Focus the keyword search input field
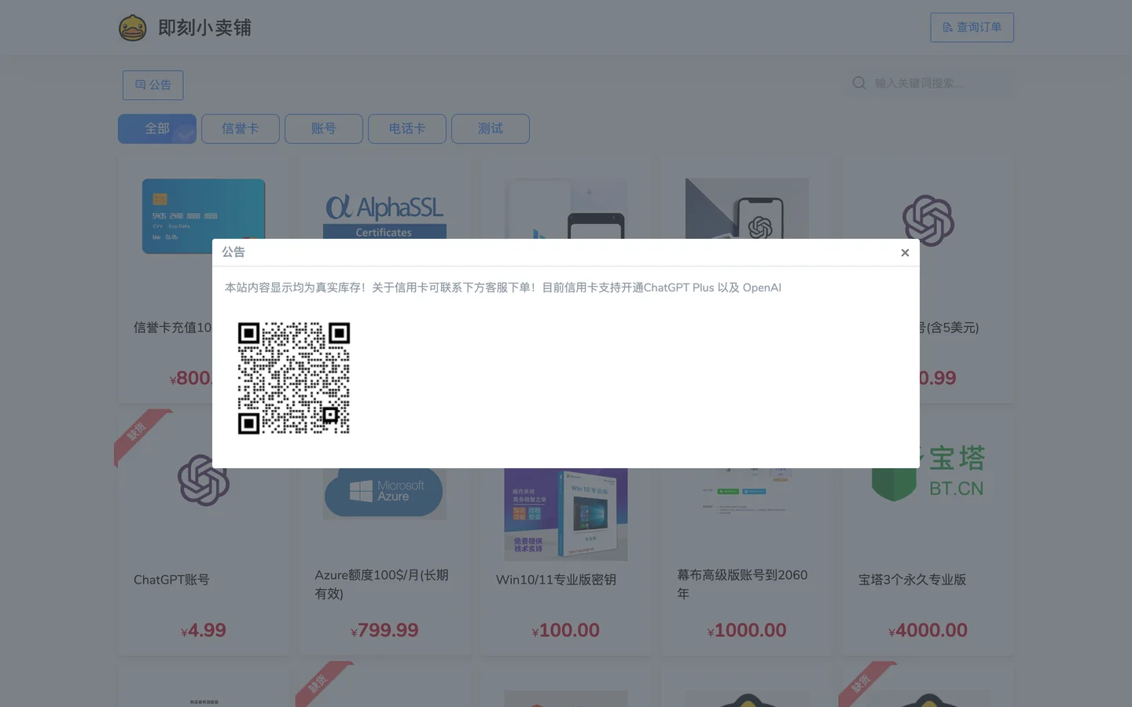Screen dimensions: 1132x707 (942, 83)
